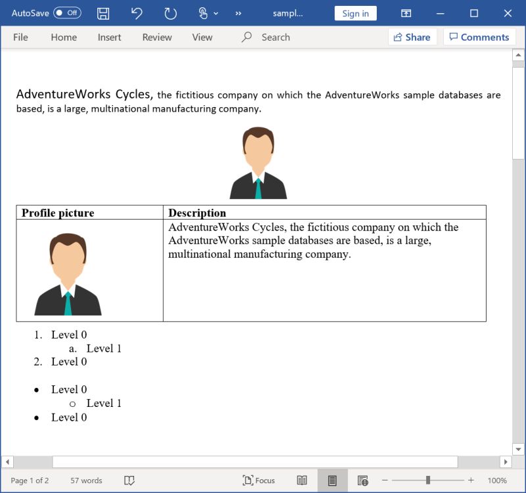The image size is (526, 493).
Task: Select Touch/Mouse mode icon
Action: click(x=204, y=13)
